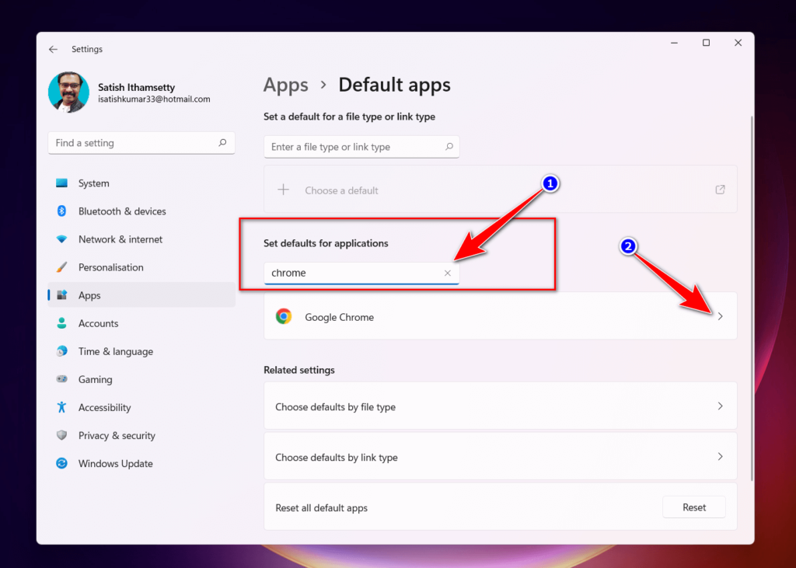Open Choose defaults by file type chevron
Image resolution: width=796 pixels, height=568 pixels.
720,406
